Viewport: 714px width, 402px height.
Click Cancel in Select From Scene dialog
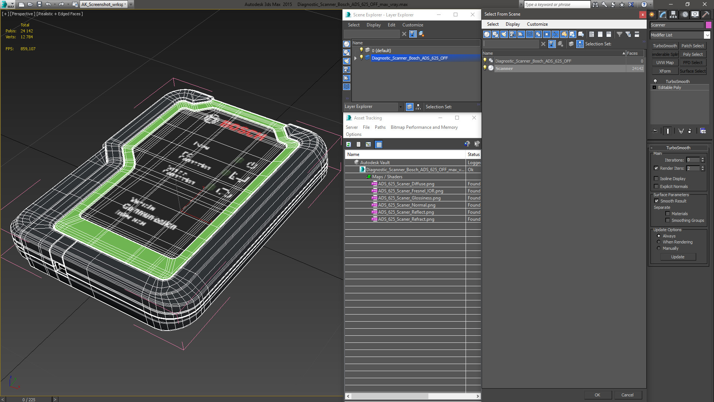click(627, 395)
